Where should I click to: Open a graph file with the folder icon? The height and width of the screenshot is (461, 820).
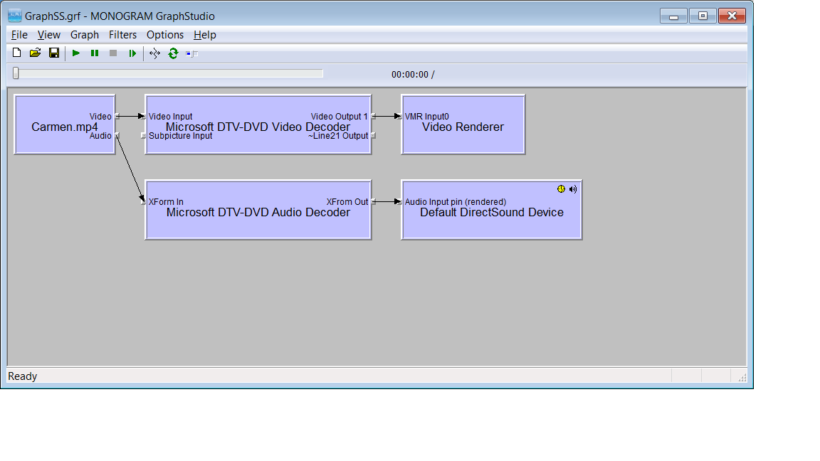click(35, 53)
